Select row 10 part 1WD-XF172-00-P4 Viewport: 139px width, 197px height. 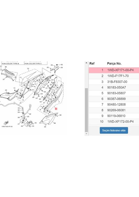[x=114, y=121]
